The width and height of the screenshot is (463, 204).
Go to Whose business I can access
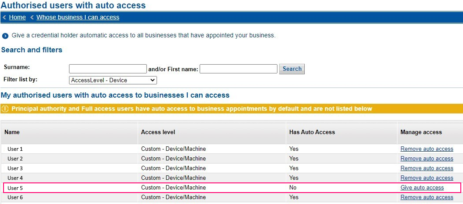pos(78,18)
